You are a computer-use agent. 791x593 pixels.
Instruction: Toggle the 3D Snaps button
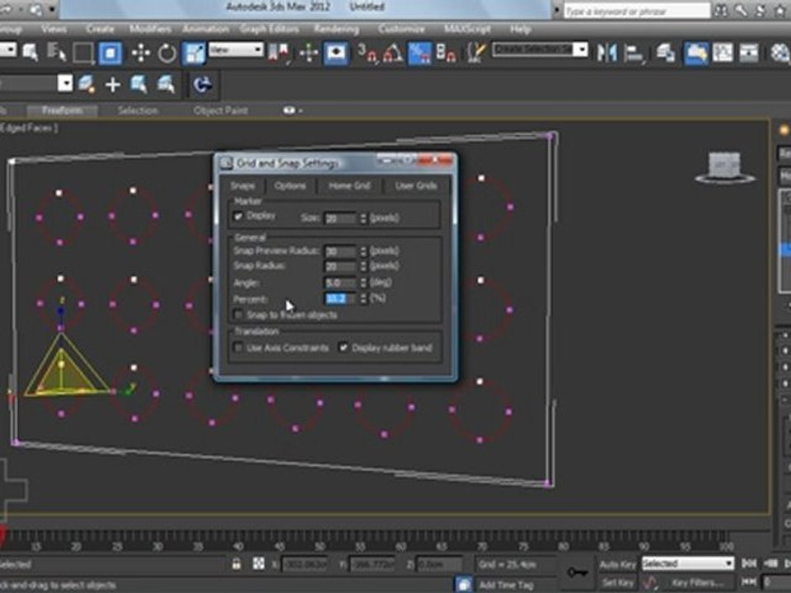tap(367, 53)
